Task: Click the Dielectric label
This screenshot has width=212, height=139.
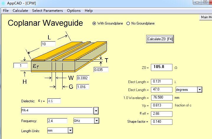Action: (x=28, y=101)
